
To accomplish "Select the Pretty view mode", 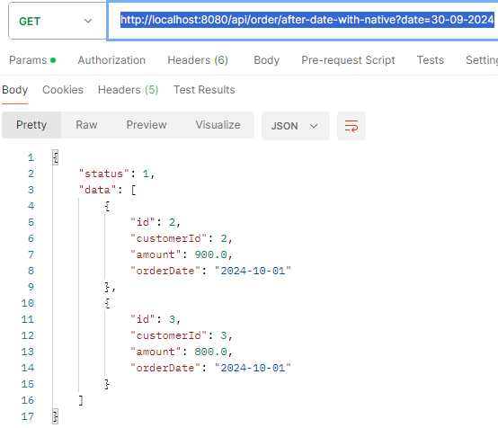I will [31, 125].
